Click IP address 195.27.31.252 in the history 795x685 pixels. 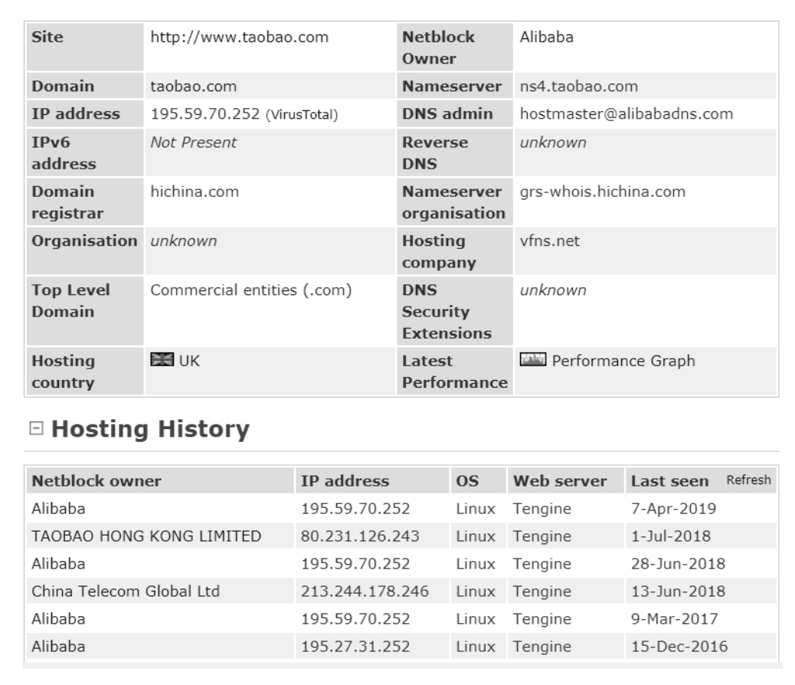pos(356,646)
